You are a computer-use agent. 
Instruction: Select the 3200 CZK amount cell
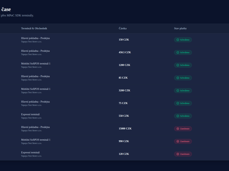[x=125, y=90]
